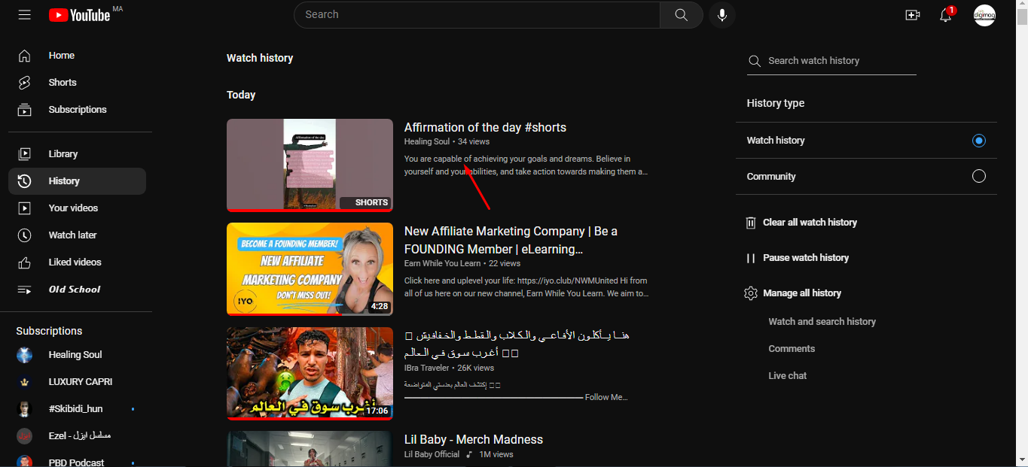Open the IBra Traveler channel name

tap(427, 368)
